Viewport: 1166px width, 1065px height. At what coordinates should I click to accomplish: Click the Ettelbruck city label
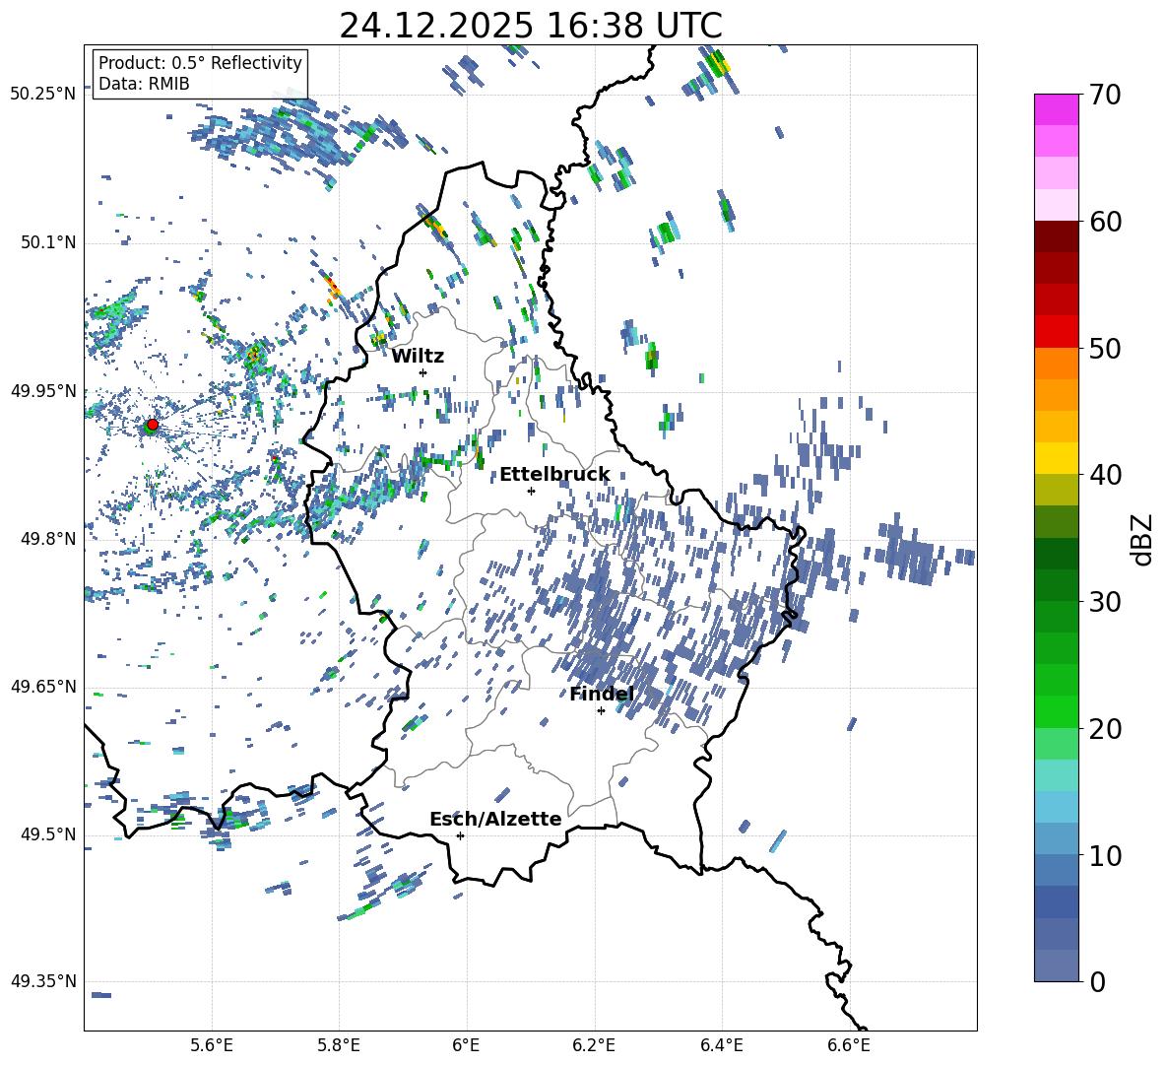554,475
